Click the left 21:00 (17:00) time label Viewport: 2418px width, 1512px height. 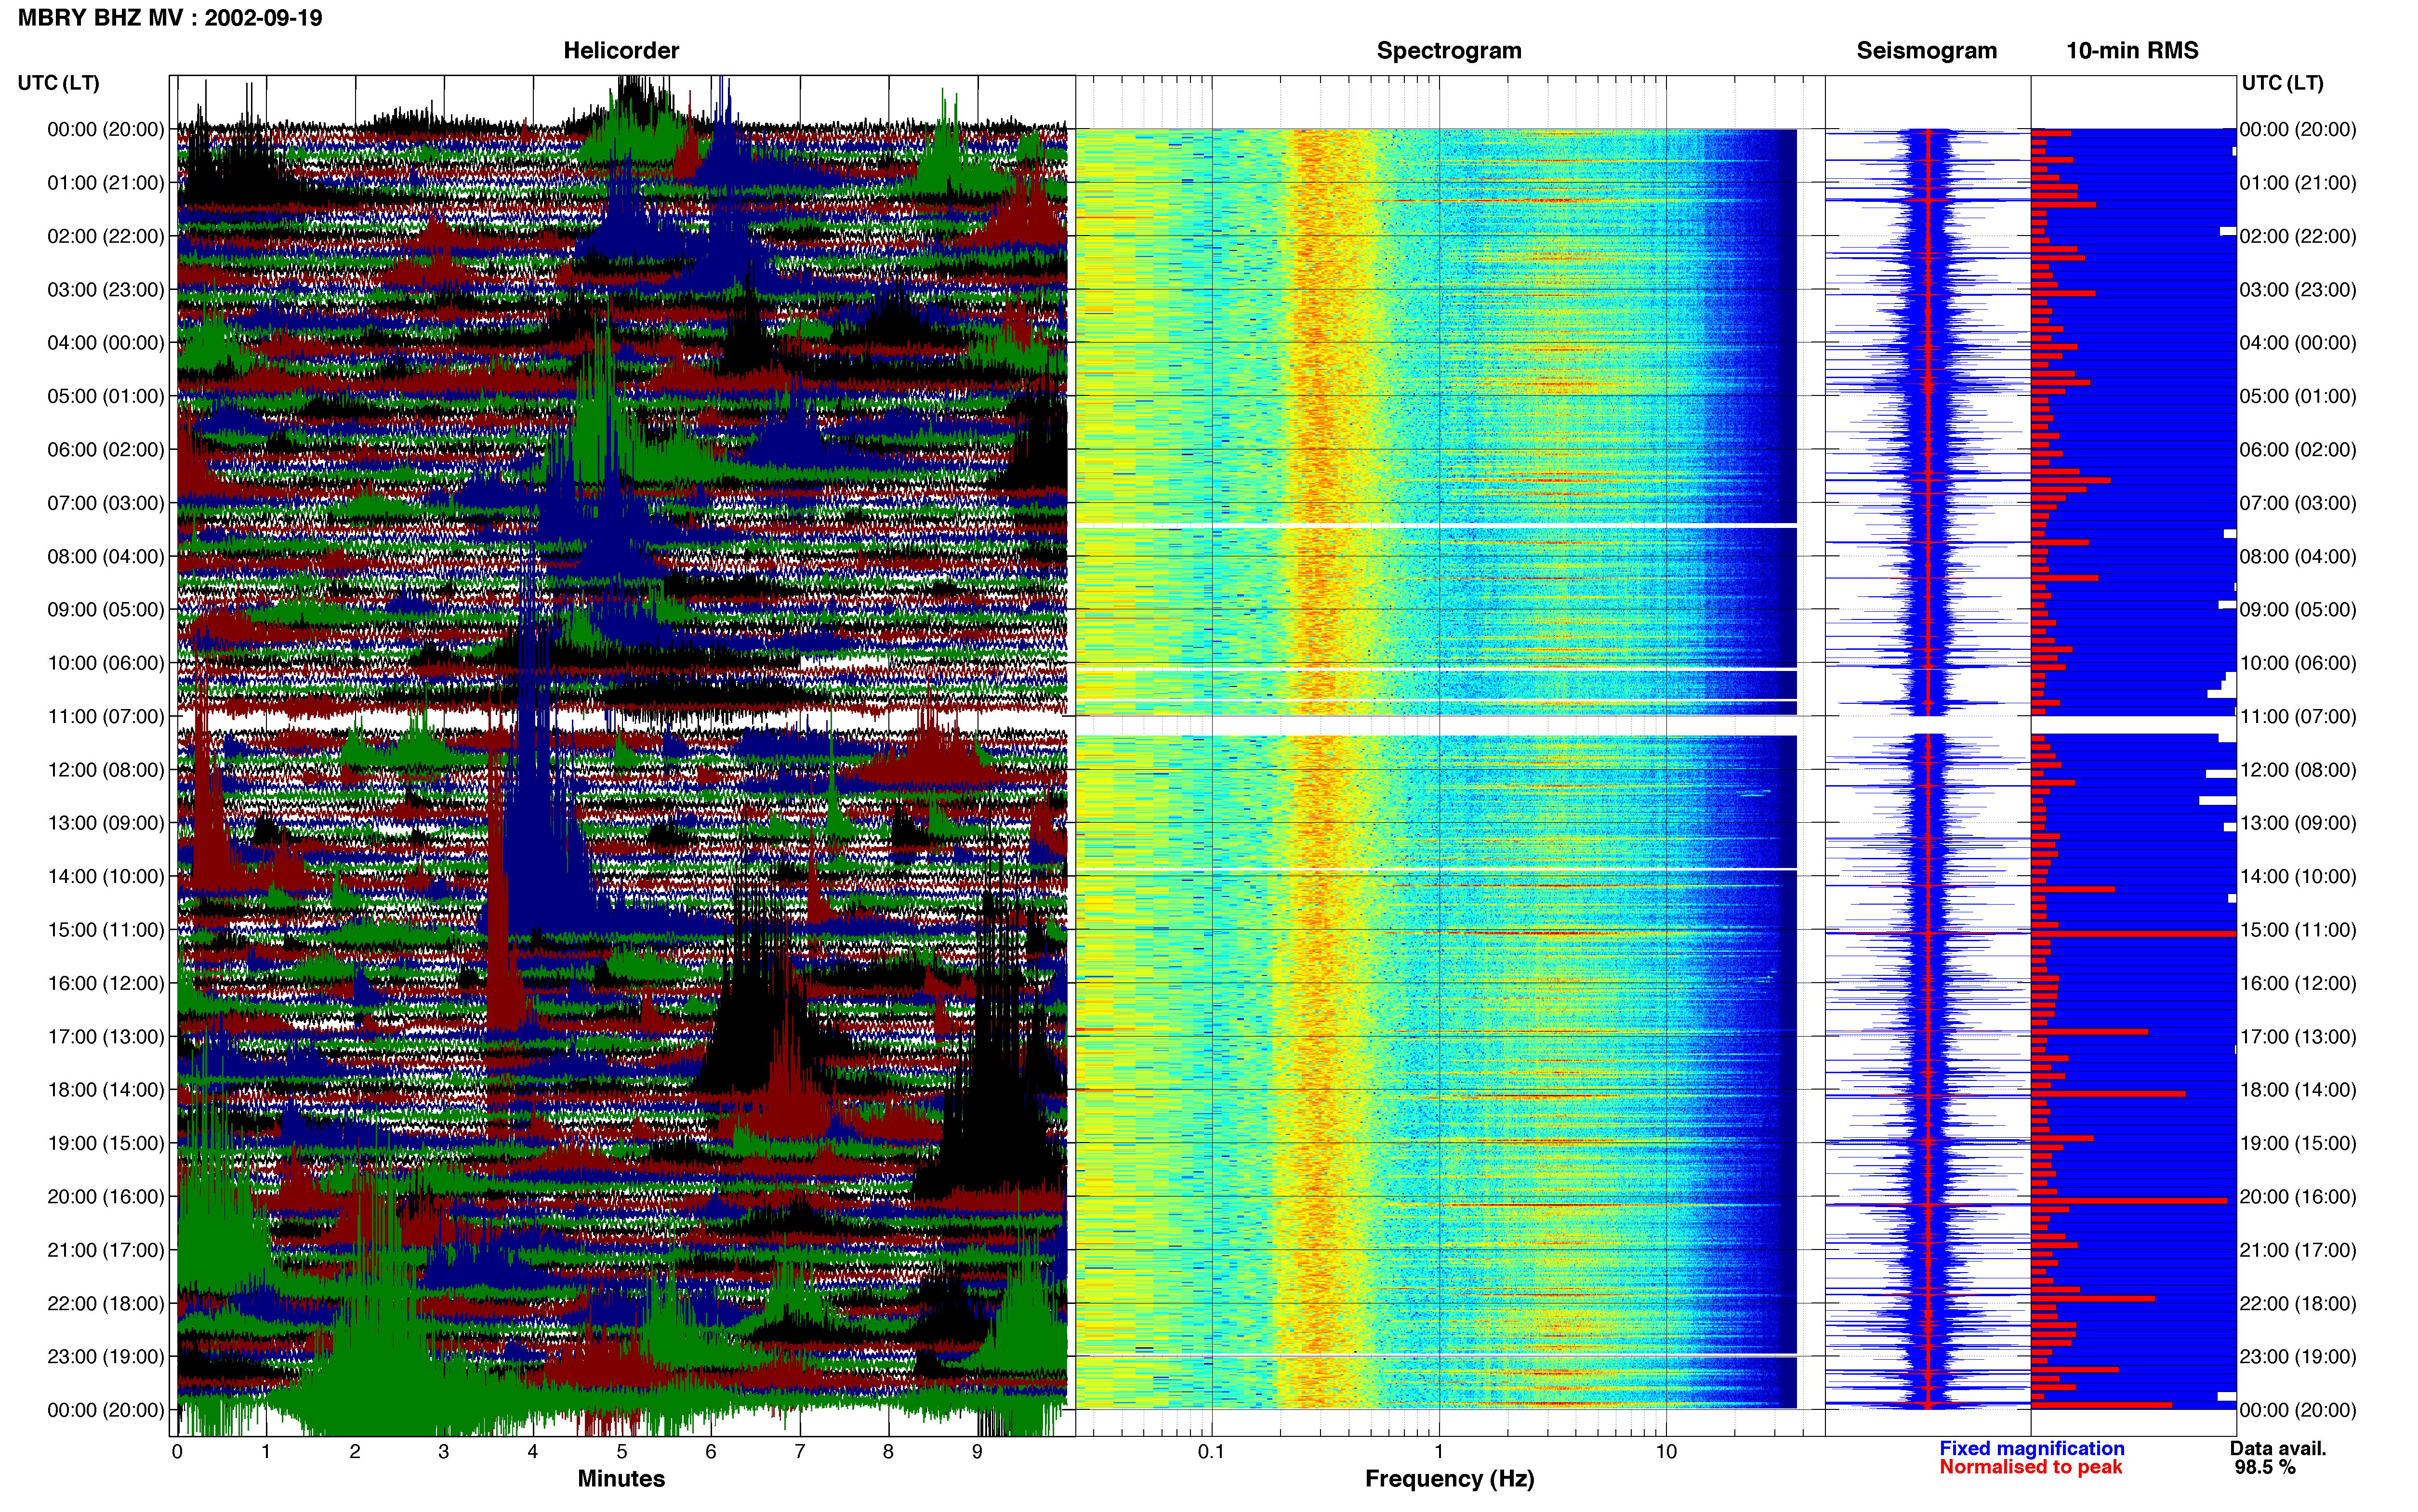(x=106, y=1250)
